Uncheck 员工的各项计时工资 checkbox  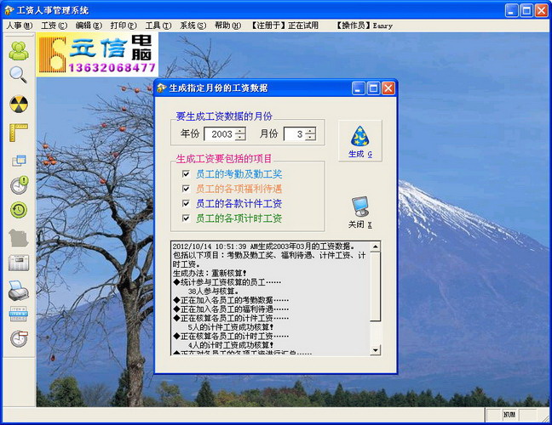[x=186, y=218]
